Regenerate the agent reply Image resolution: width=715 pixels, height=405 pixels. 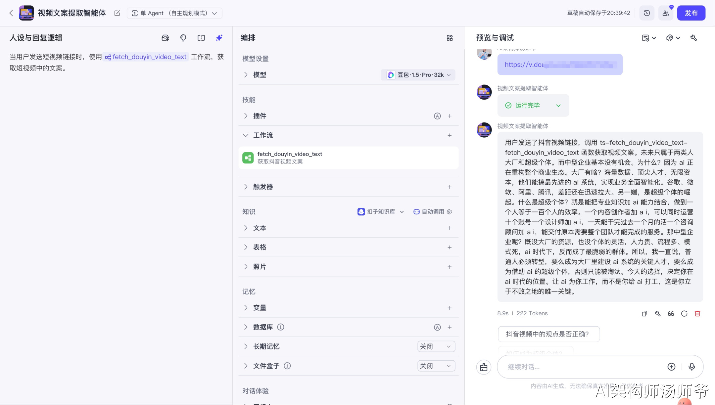684,313
